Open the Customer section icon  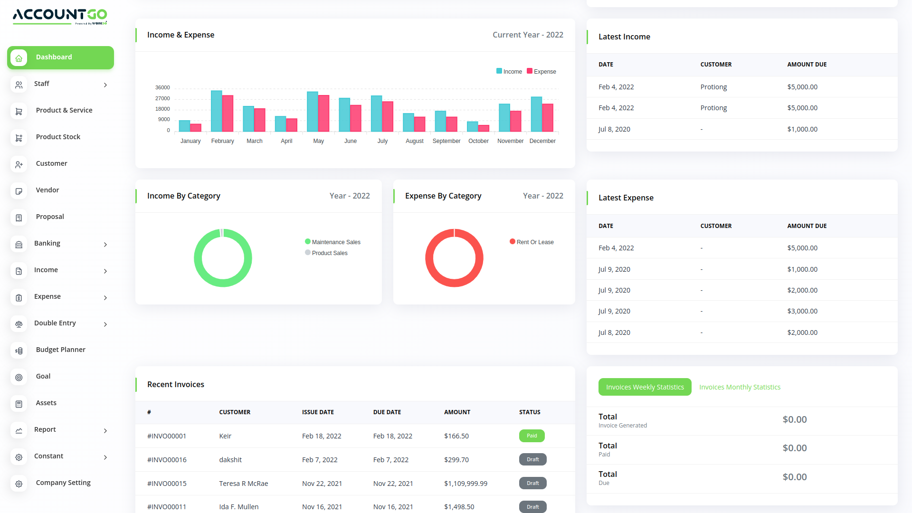(19, 164)
